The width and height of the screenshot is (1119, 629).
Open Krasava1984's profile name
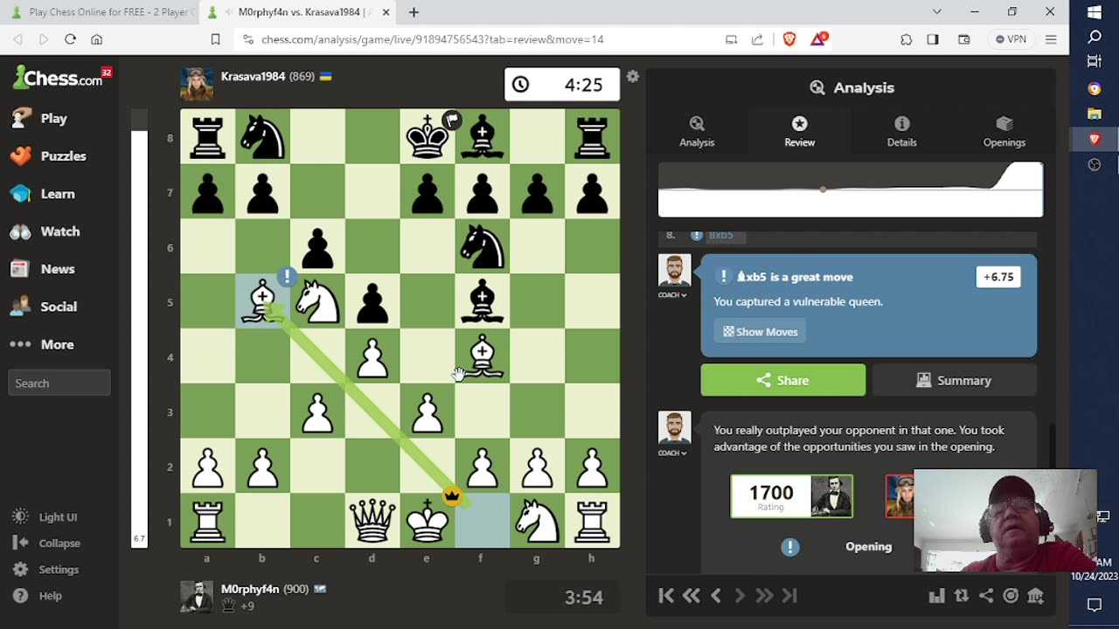pos(254,77)
